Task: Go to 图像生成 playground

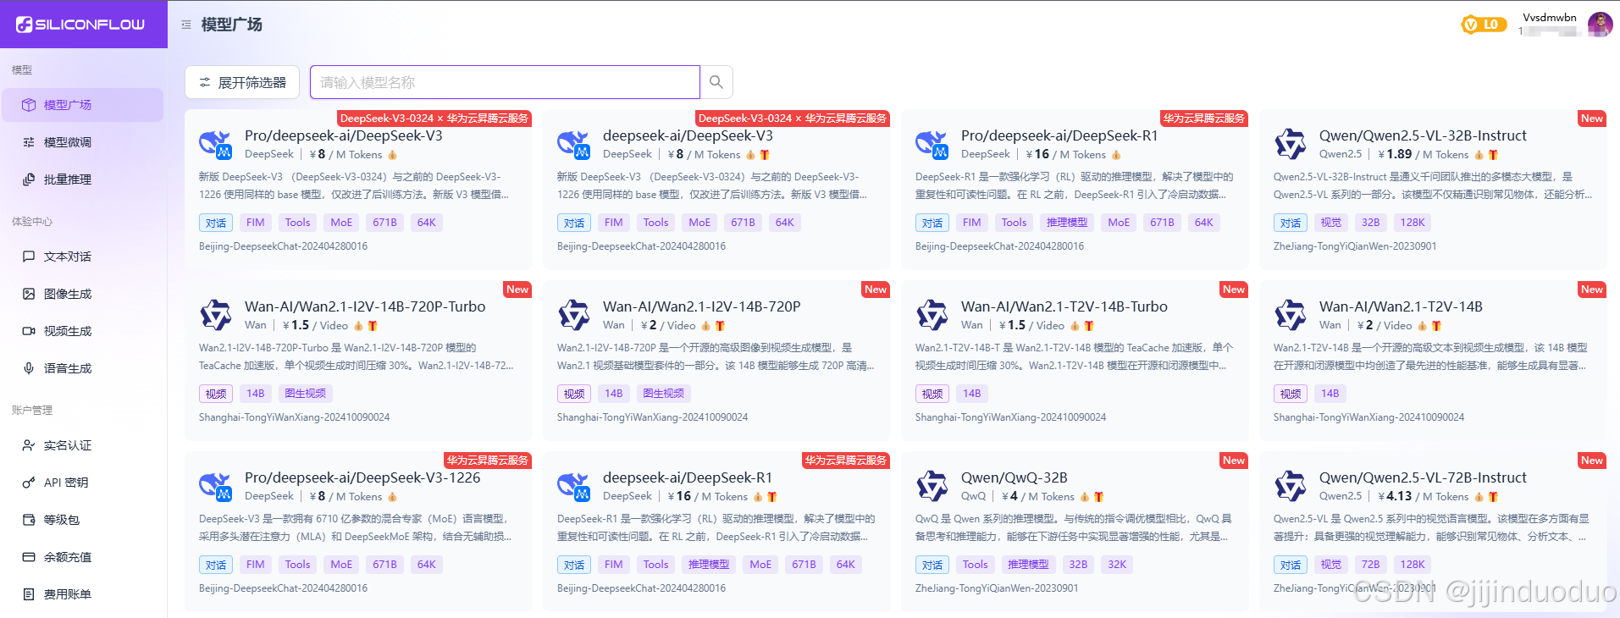Action: (x=82, y=294)
